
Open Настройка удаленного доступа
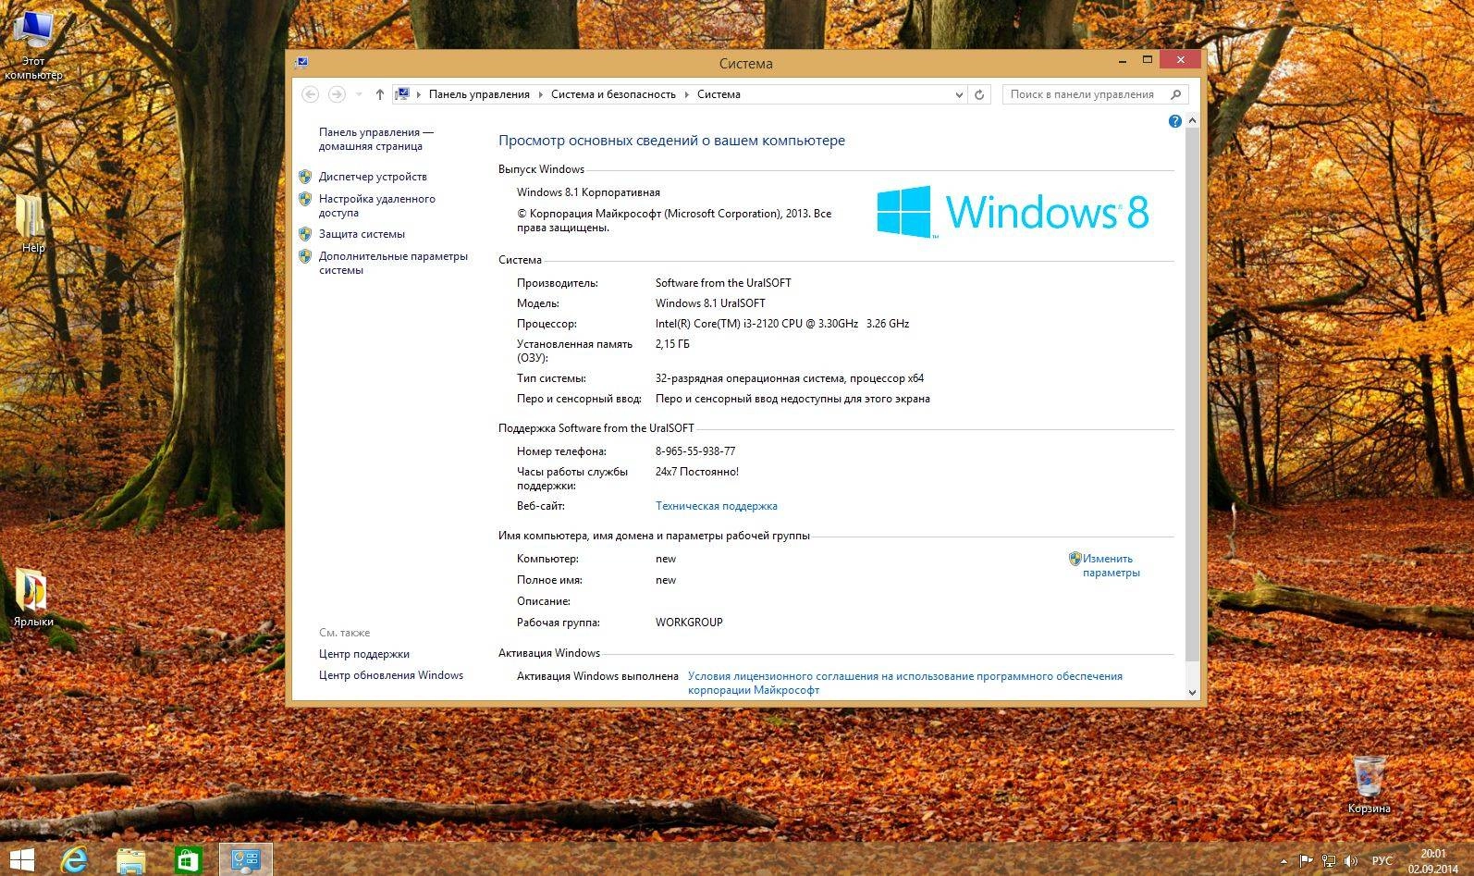(x=376, y=205)
